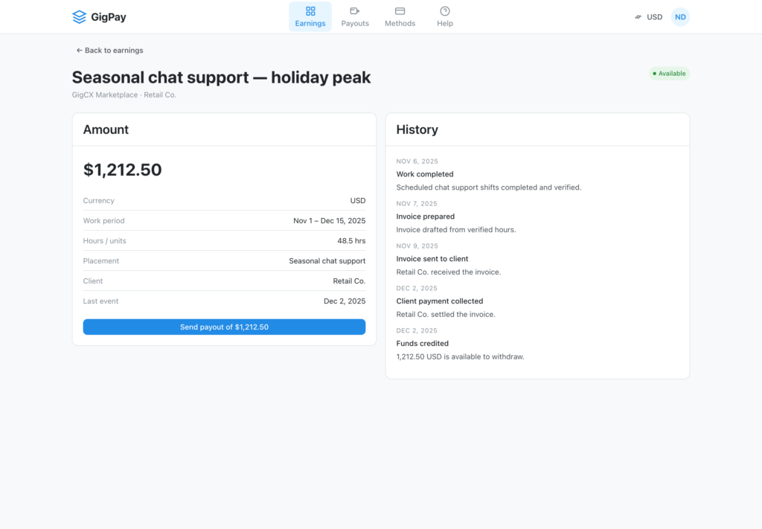The width and height of the screenshot is (762, 529).
Task: Click the Available status badge text
Action: 672,74
